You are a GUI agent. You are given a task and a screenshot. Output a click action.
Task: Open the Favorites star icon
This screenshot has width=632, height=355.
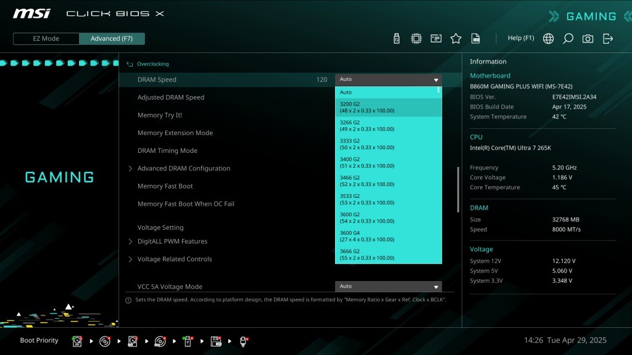pyautogui.click(x=455, y=39)
